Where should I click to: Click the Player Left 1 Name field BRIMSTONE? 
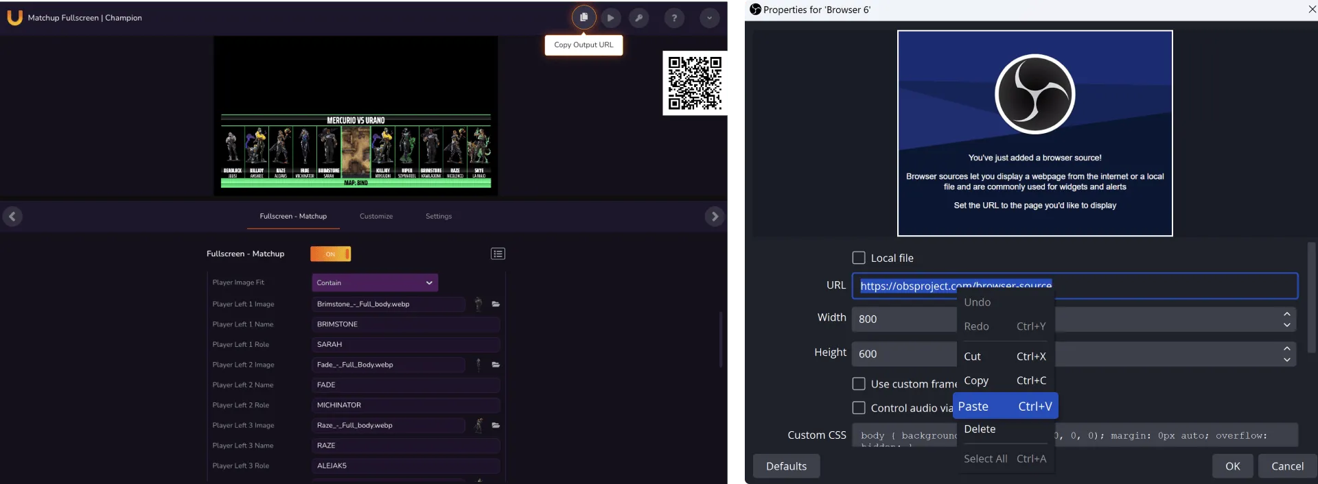[x=406, y=324]
